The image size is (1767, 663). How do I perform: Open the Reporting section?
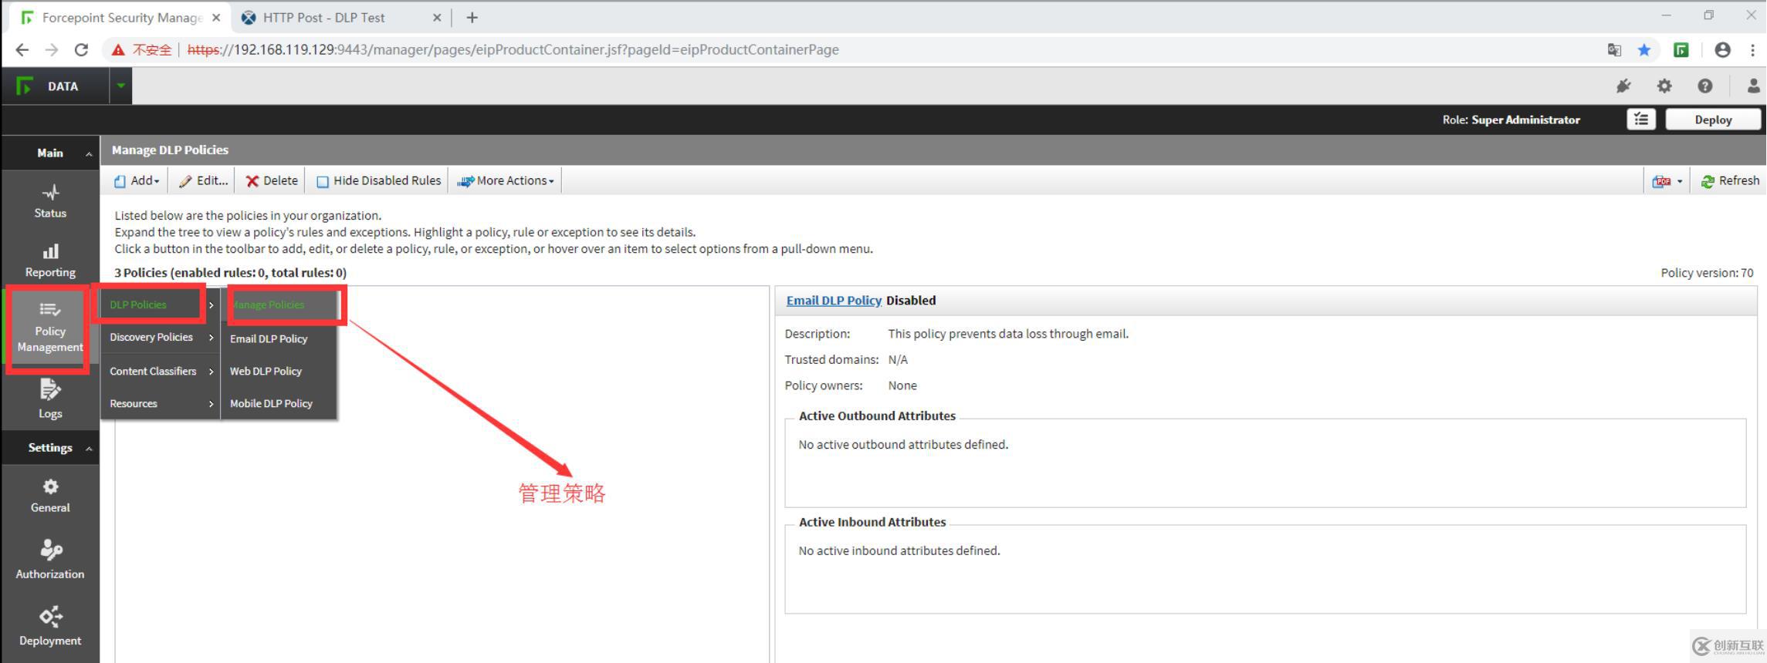click(x=50, y=261)
